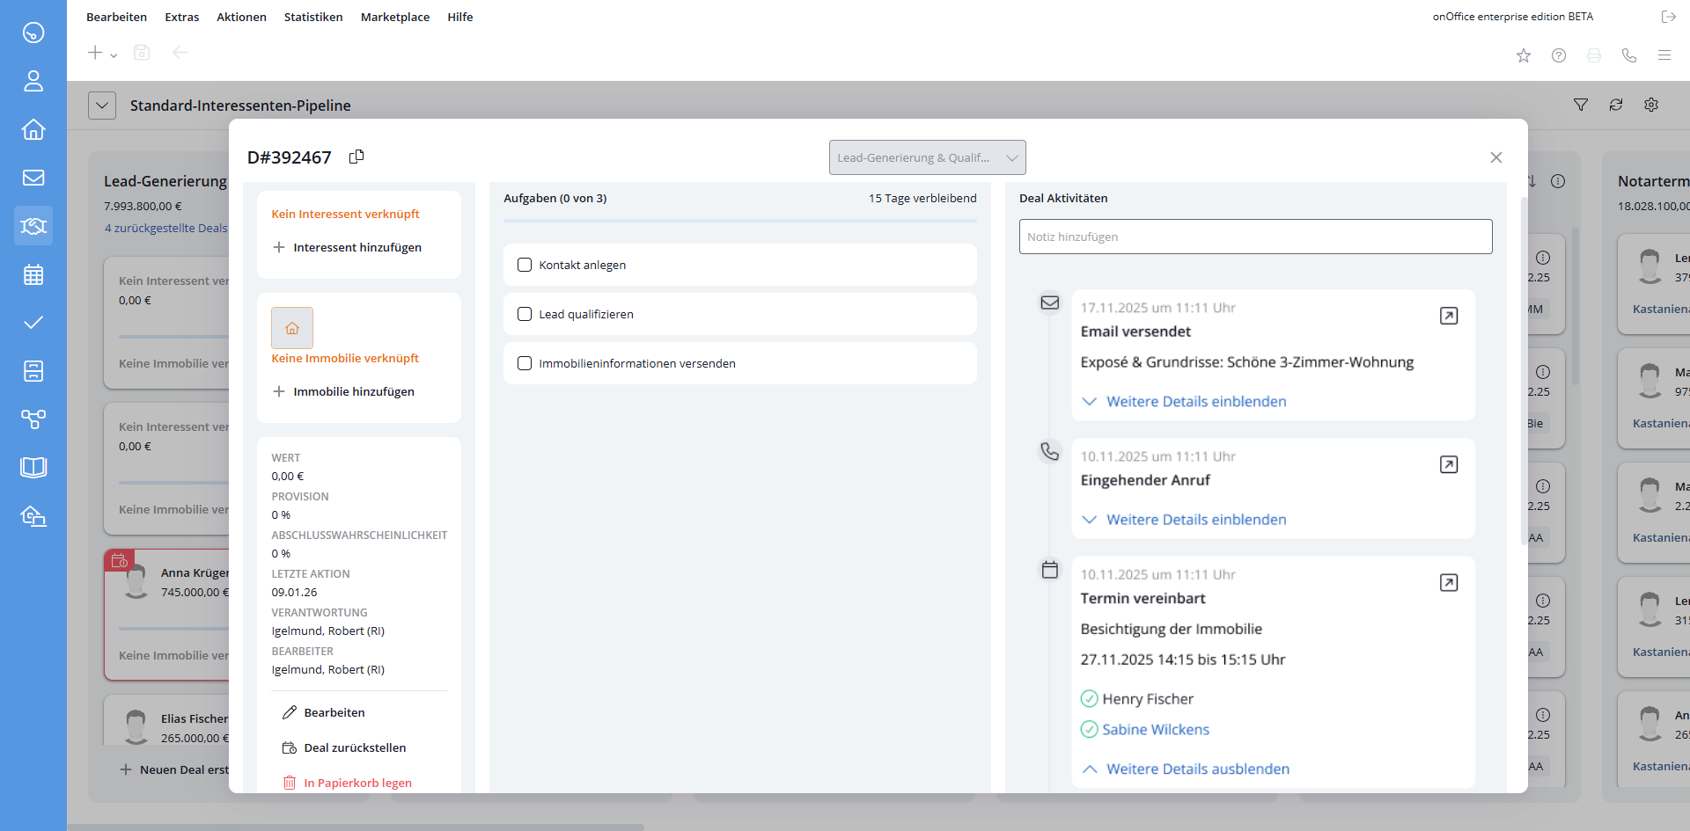Image resolution: width=1690 pixels, height=831 pixels.
Task: Open the Lead-Generierung & Qualif... phase dropdown
Action: click(x=927, y=157)
